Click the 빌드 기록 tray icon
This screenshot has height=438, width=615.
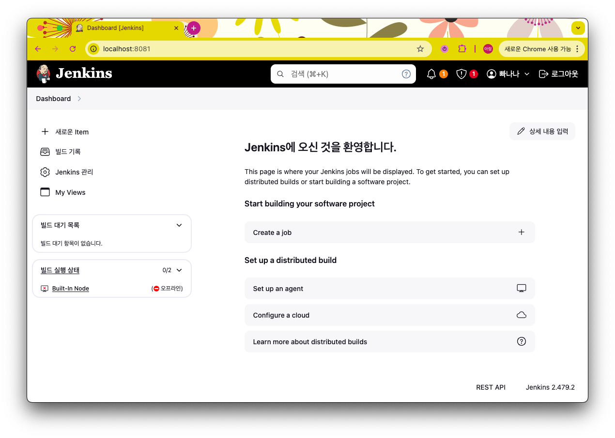pos(45,152)
